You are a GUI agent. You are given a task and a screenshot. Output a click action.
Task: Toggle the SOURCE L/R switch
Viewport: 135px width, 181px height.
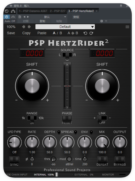coord(67,55)
